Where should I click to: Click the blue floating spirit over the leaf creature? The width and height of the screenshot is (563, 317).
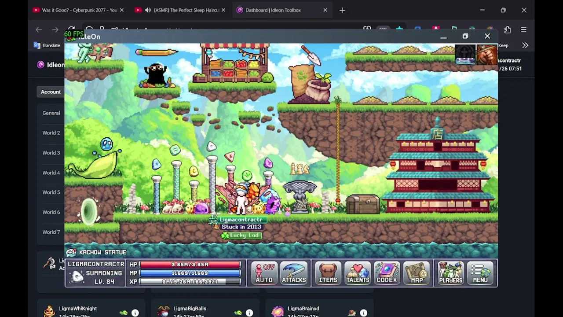tap(106, 144)
